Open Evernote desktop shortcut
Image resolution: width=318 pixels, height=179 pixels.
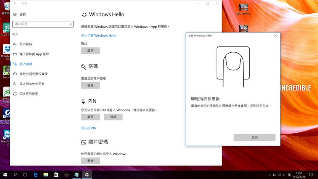click(6, 72)
